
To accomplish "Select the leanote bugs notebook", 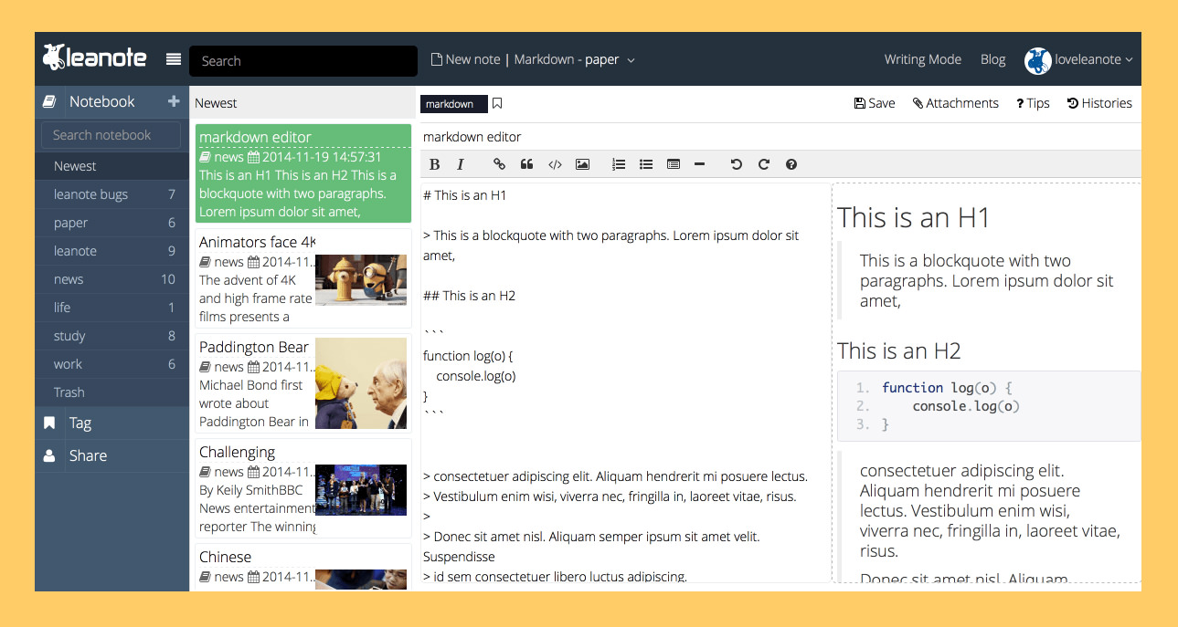I will click(x=90, y=194).
